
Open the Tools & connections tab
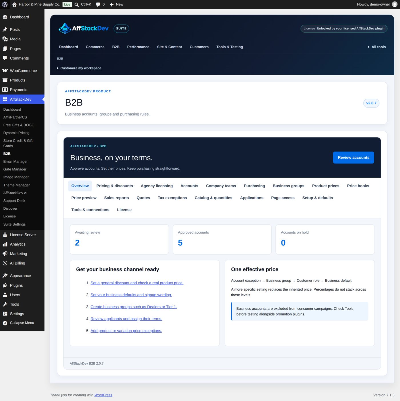tap(90, 210)
